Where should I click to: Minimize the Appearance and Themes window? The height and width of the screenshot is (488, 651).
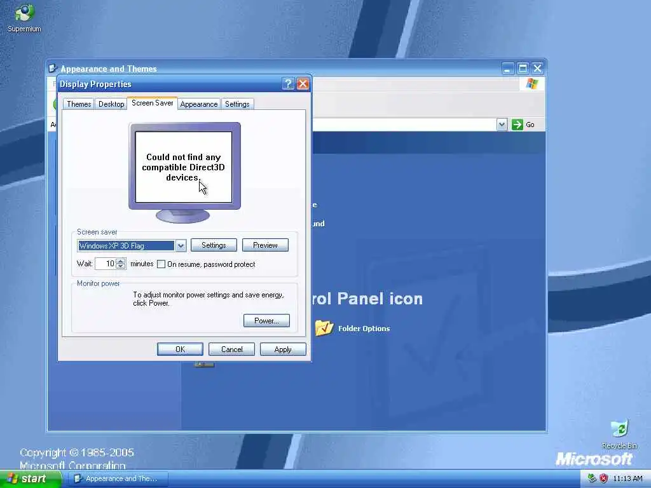pos(508,68)
